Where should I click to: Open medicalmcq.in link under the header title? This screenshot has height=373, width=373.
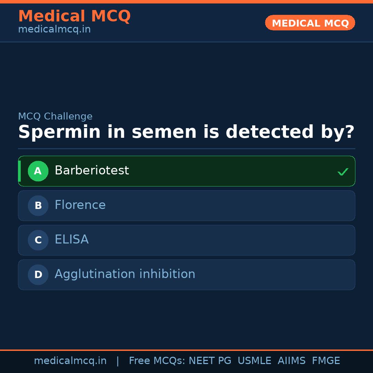point(54,29)
